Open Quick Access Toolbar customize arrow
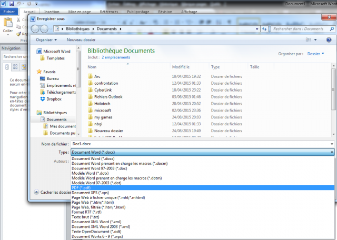Screen dimensions: 337x240 tap(36, 4)
